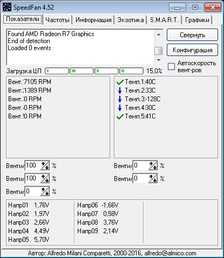Viewport: 224px width, 258px height.
Task: Click the blue down arrow beside Темп.4:30C
Action: coord(120,108)
